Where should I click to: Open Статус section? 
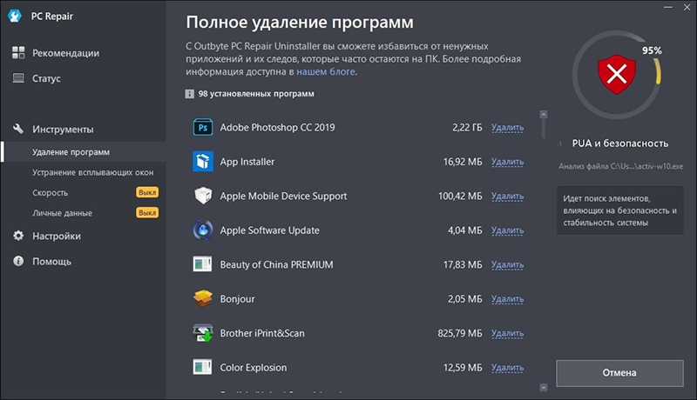tap(46, 78)
